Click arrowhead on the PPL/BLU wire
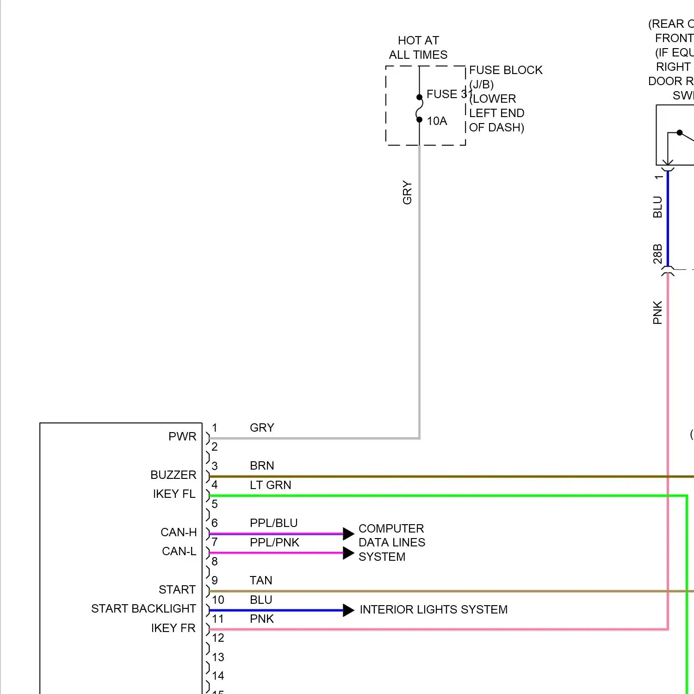 tap(348, 533)
